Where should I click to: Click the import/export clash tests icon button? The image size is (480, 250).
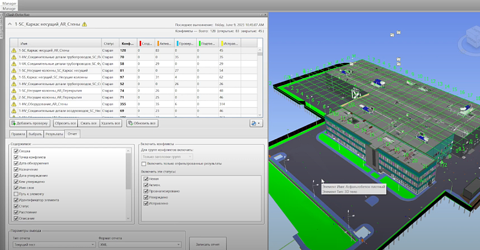pyautogui.click(x=256, y=123)
